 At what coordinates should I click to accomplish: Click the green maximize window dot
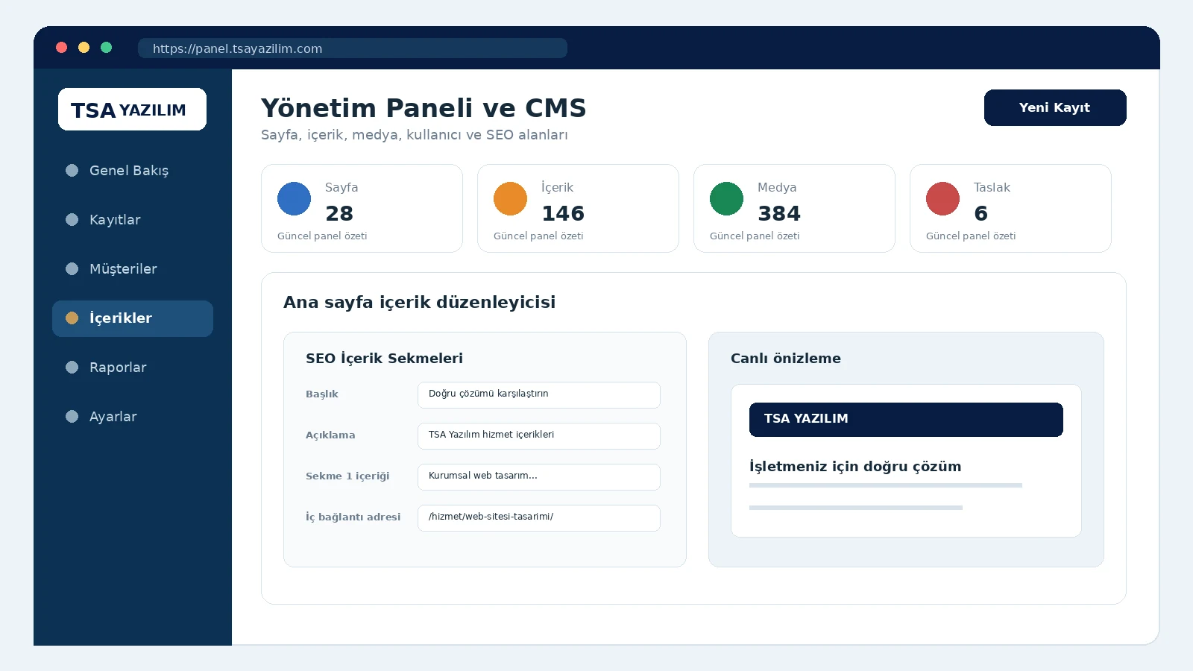107,48
